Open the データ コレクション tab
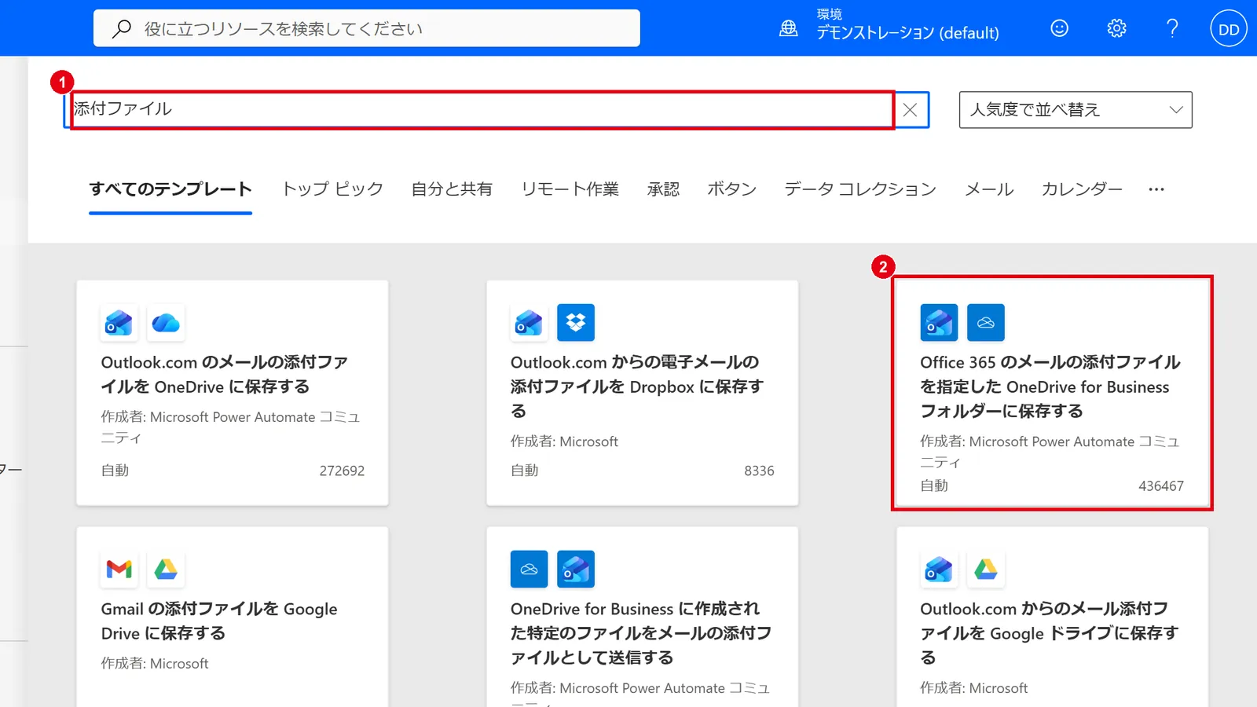Image resolution: width=1257 pixels, height=707 pixels. pos(860,189)
